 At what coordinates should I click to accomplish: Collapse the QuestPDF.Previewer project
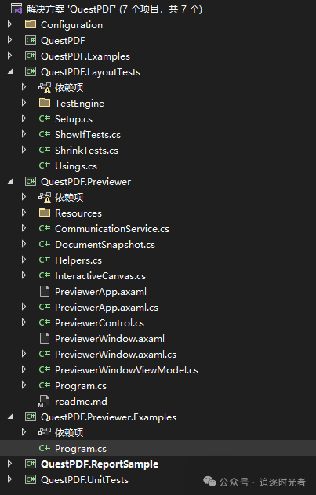[x=10, y=181]
